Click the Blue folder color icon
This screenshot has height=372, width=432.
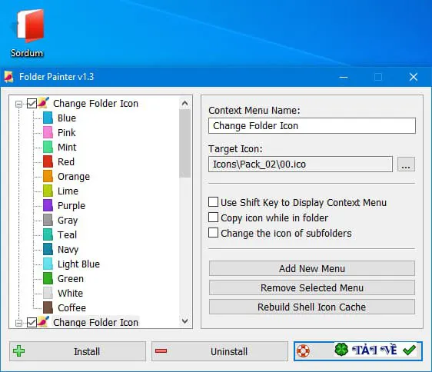[x=48, y=118]
